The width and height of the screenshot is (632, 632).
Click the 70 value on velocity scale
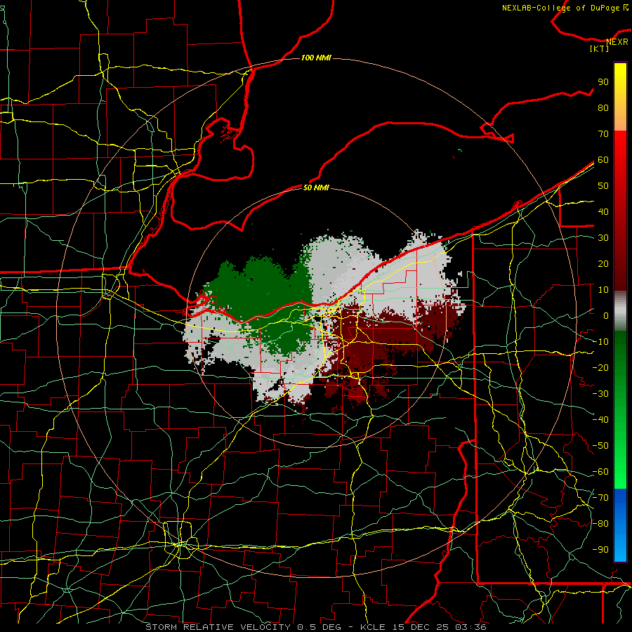(603, 134)
